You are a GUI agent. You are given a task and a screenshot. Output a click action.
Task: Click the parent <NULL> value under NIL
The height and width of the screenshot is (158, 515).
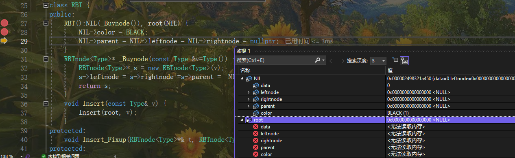pyautogui.click(x=419, y=106)
